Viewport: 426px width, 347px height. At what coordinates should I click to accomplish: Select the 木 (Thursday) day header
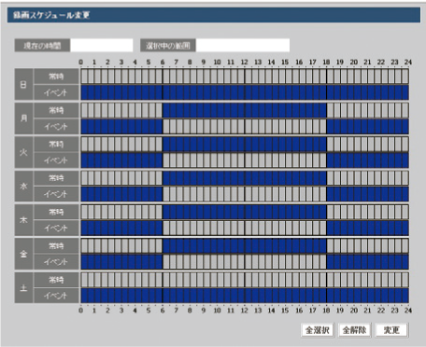pyautogui.click(x=23, y=220)
